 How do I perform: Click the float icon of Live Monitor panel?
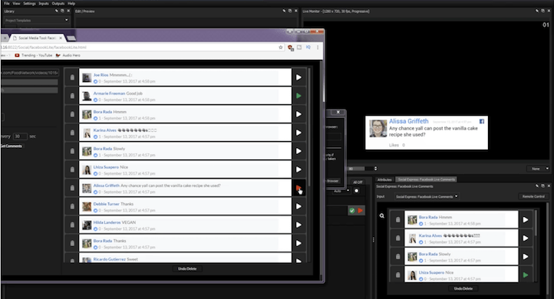(x=543, y=11)
